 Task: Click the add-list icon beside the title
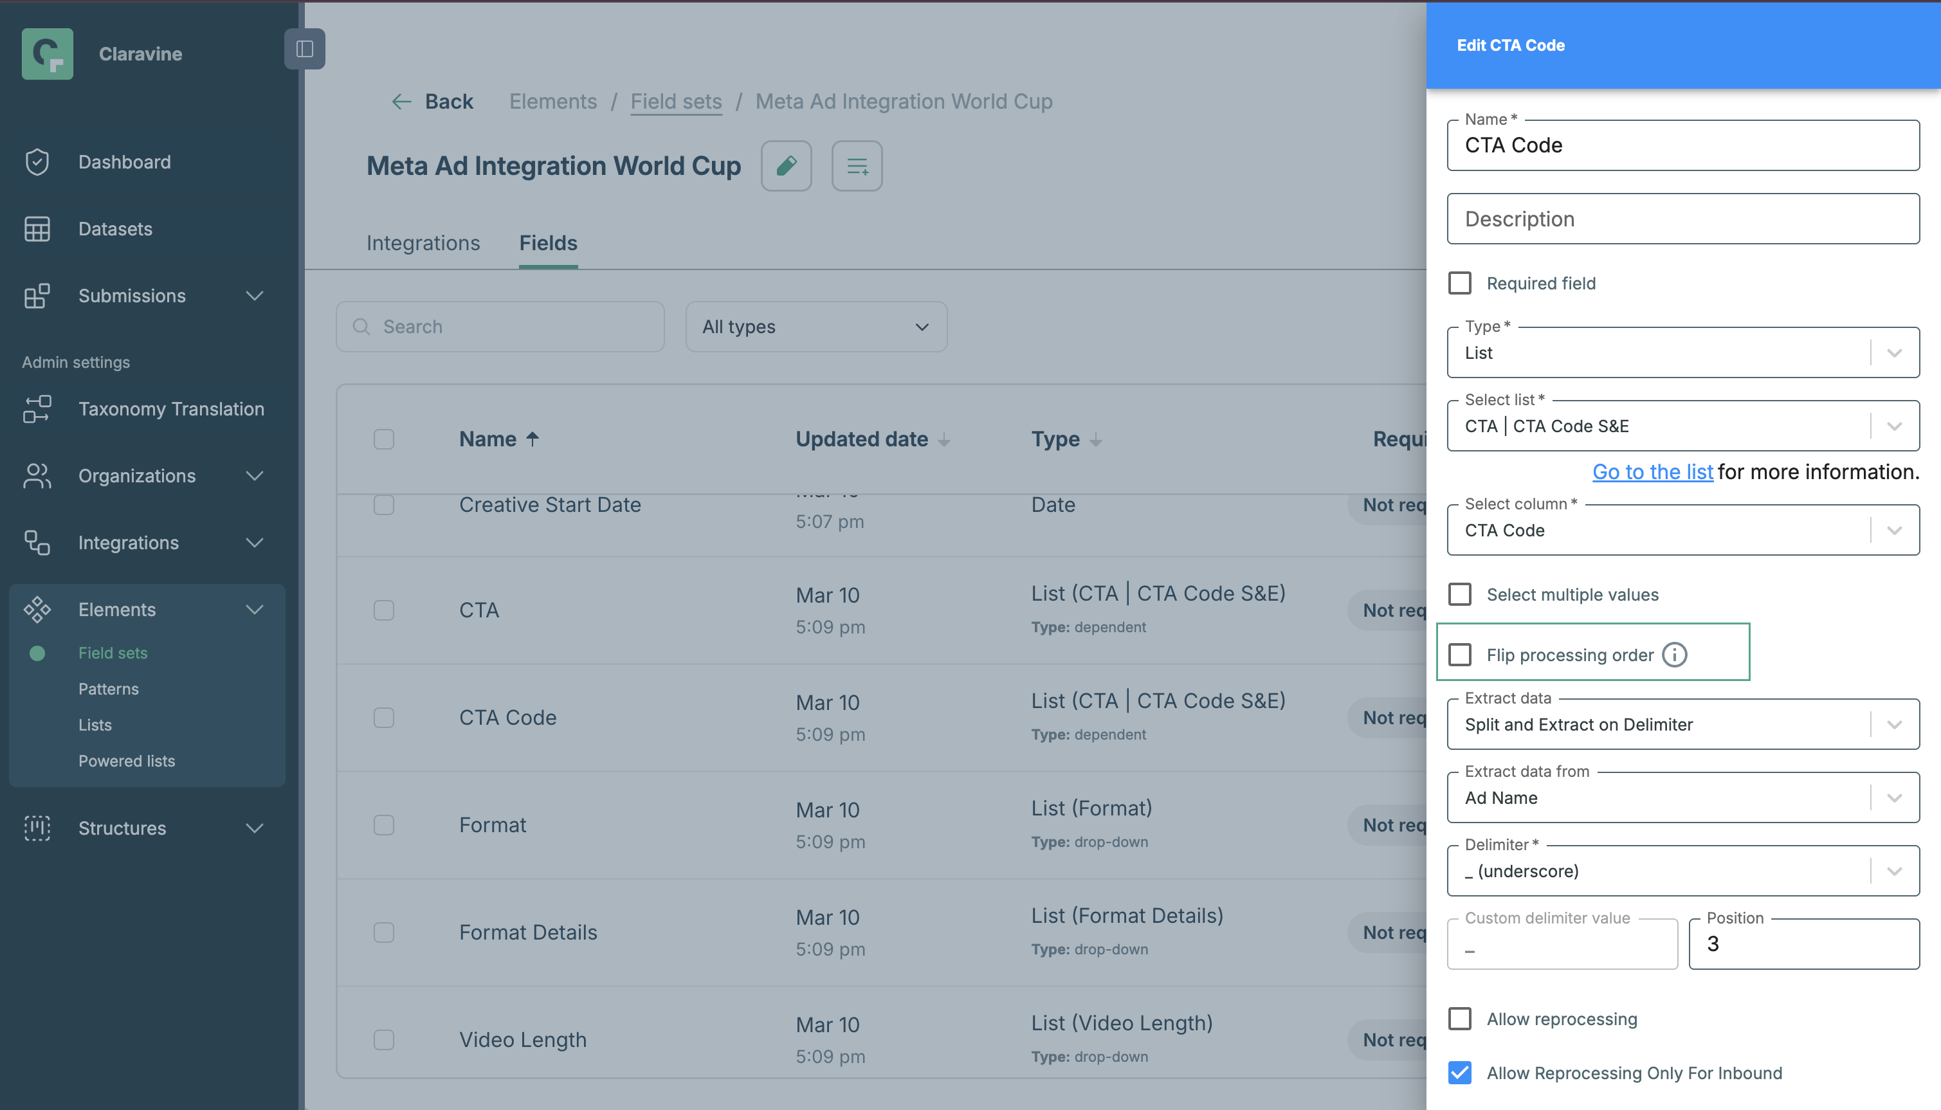(857, 165)
